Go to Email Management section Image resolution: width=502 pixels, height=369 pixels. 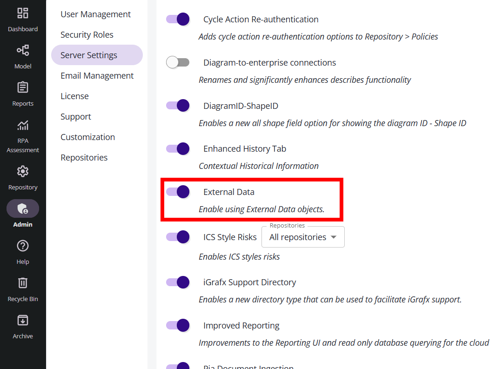97,76
